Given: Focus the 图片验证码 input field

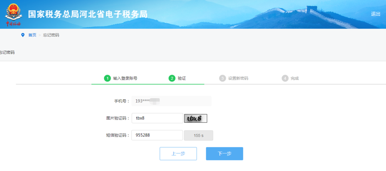Looking at the screenshot, I should (157, 118).
